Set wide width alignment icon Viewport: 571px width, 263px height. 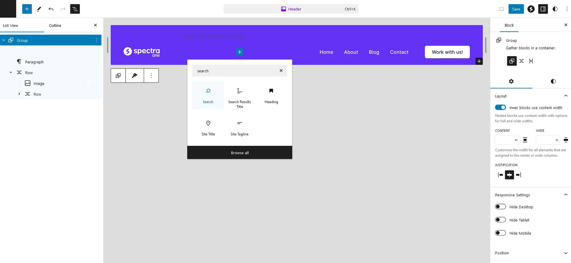566,140
